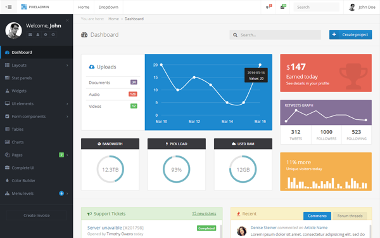
Task: Click the user profile icon under Welcome, John
Action: click(38, 35)
